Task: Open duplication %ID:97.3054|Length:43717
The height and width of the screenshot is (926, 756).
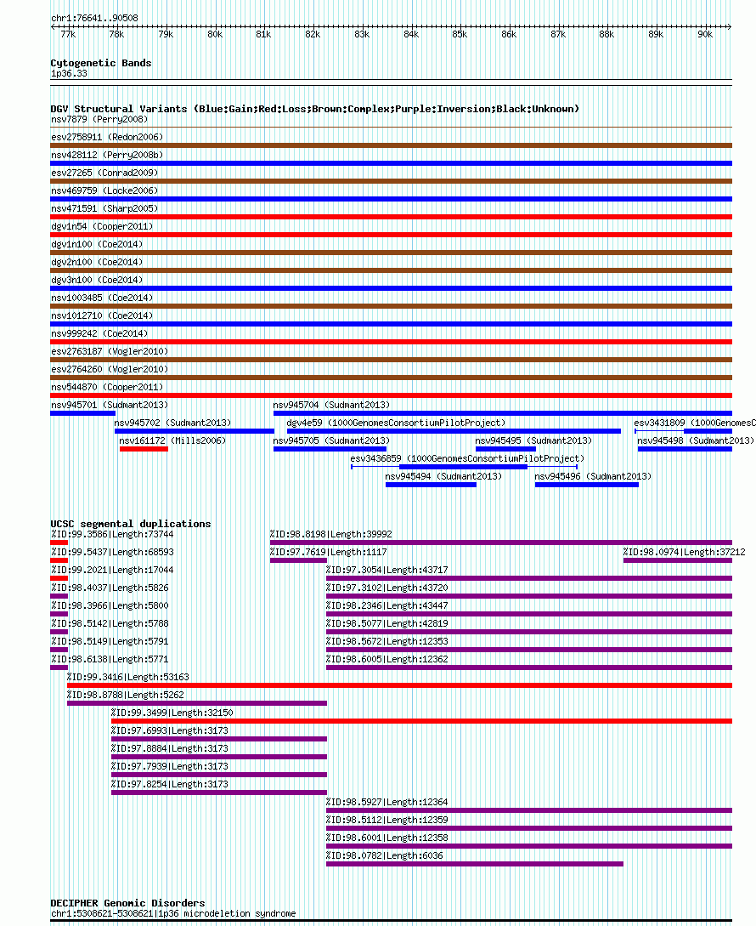Action: (x=387, y=570)
